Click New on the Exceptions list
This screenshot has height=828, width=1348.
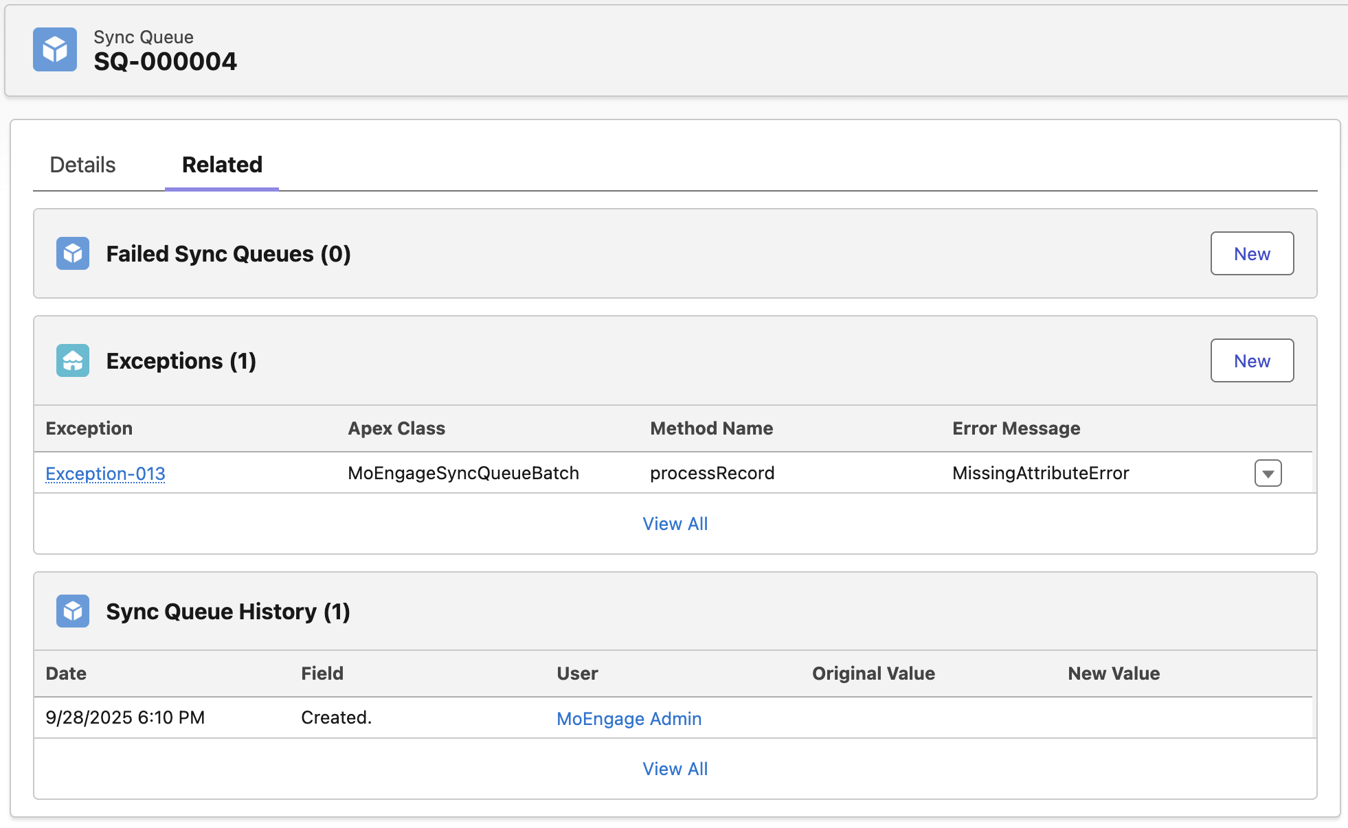pyautogui.click(x=1252, y=360)
